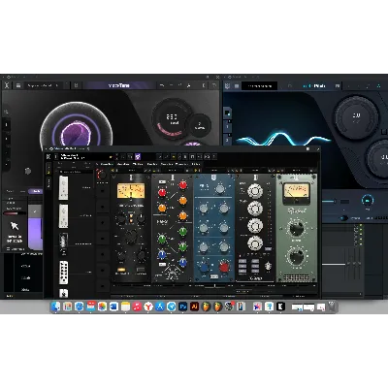The height and width of the screenshot is (388, 388).
Task: Click the large dial showing 880 in the Tune window
Action: (x=172, y=118)
